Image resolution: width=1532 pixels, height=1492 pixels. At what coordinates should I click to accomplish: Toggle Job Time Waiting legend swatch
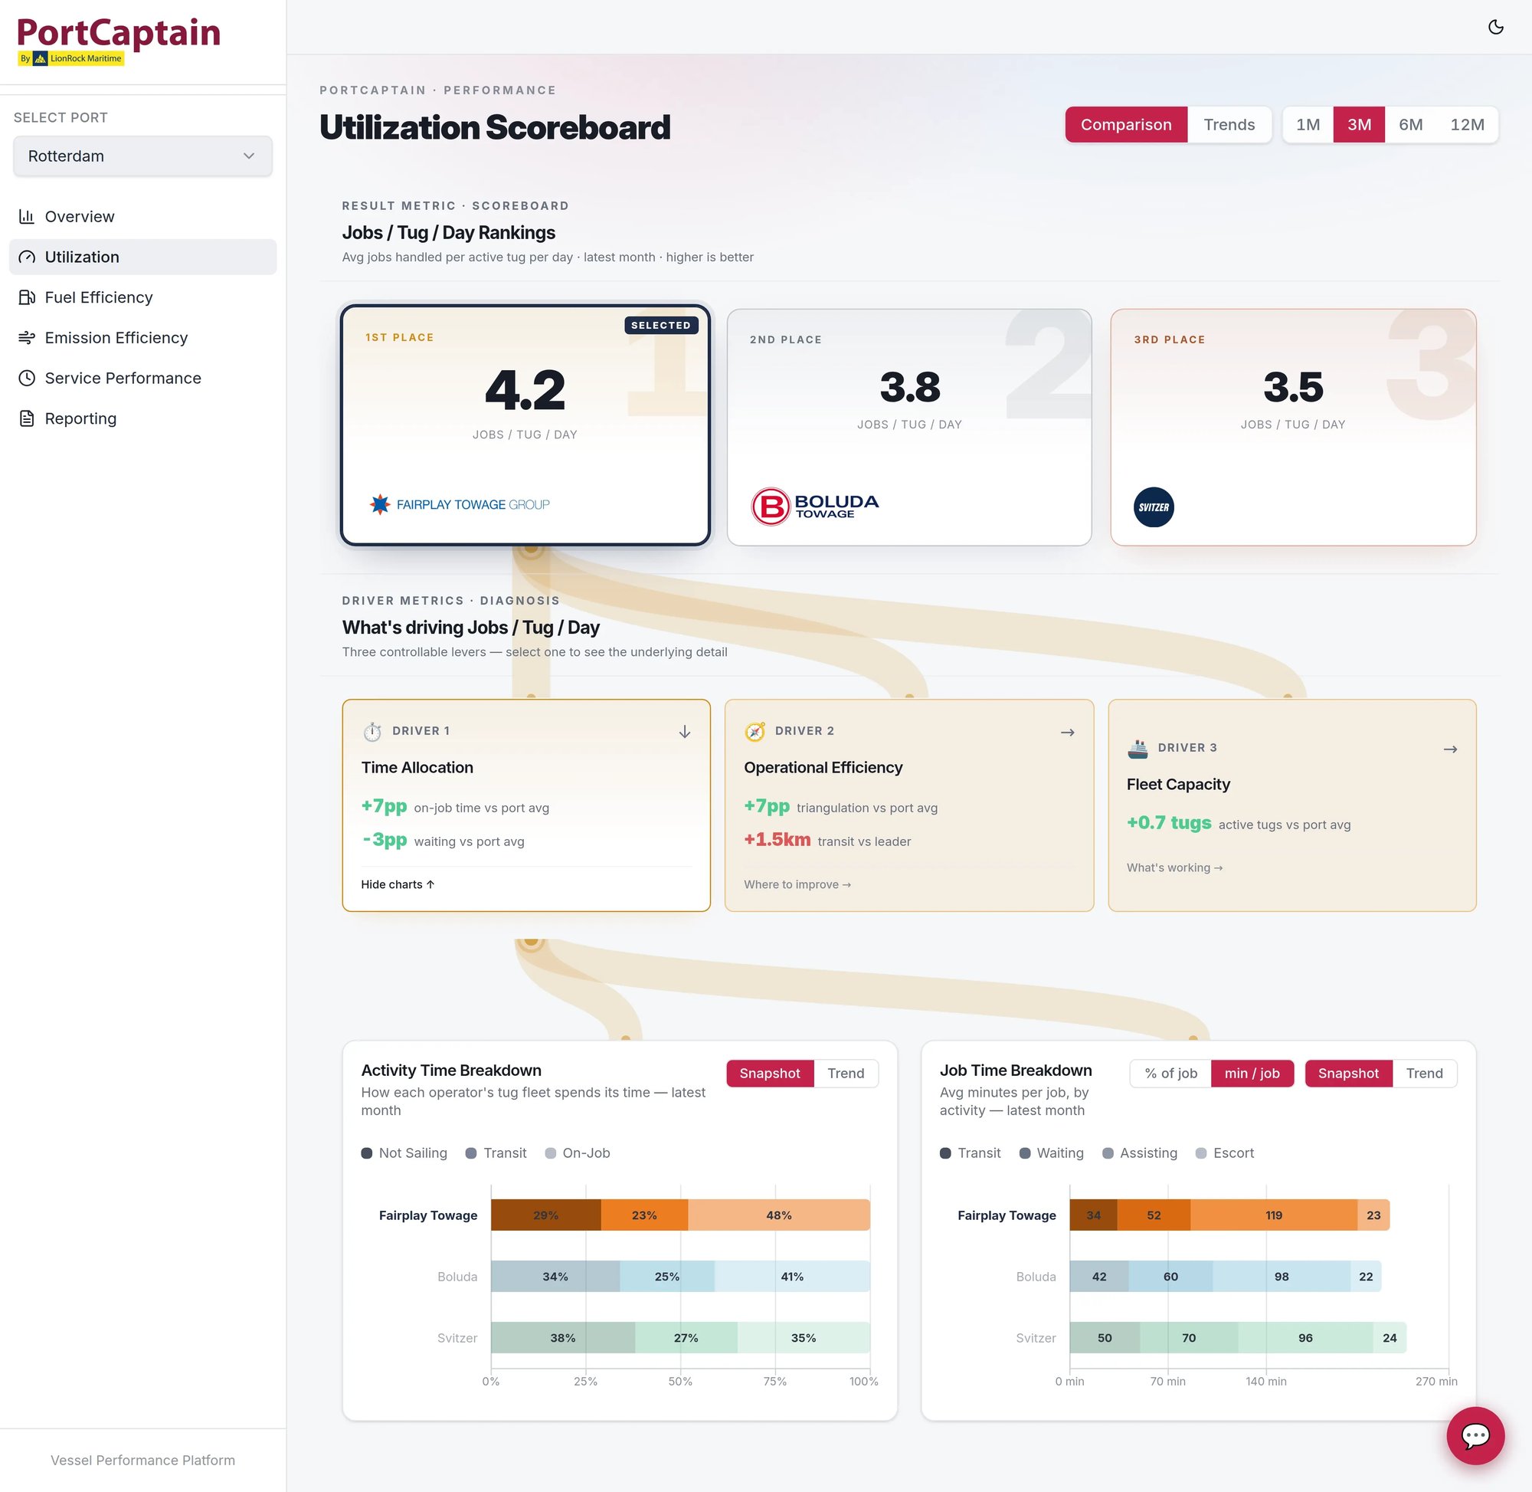[x=1024, y=1153]
